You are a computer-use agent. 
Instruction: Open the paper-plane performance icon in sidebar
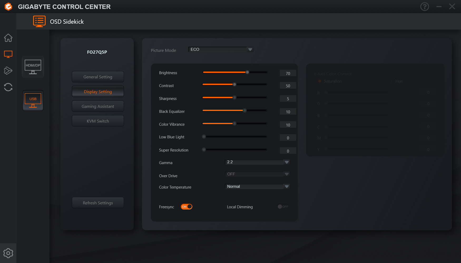click(x=8, y=70)
